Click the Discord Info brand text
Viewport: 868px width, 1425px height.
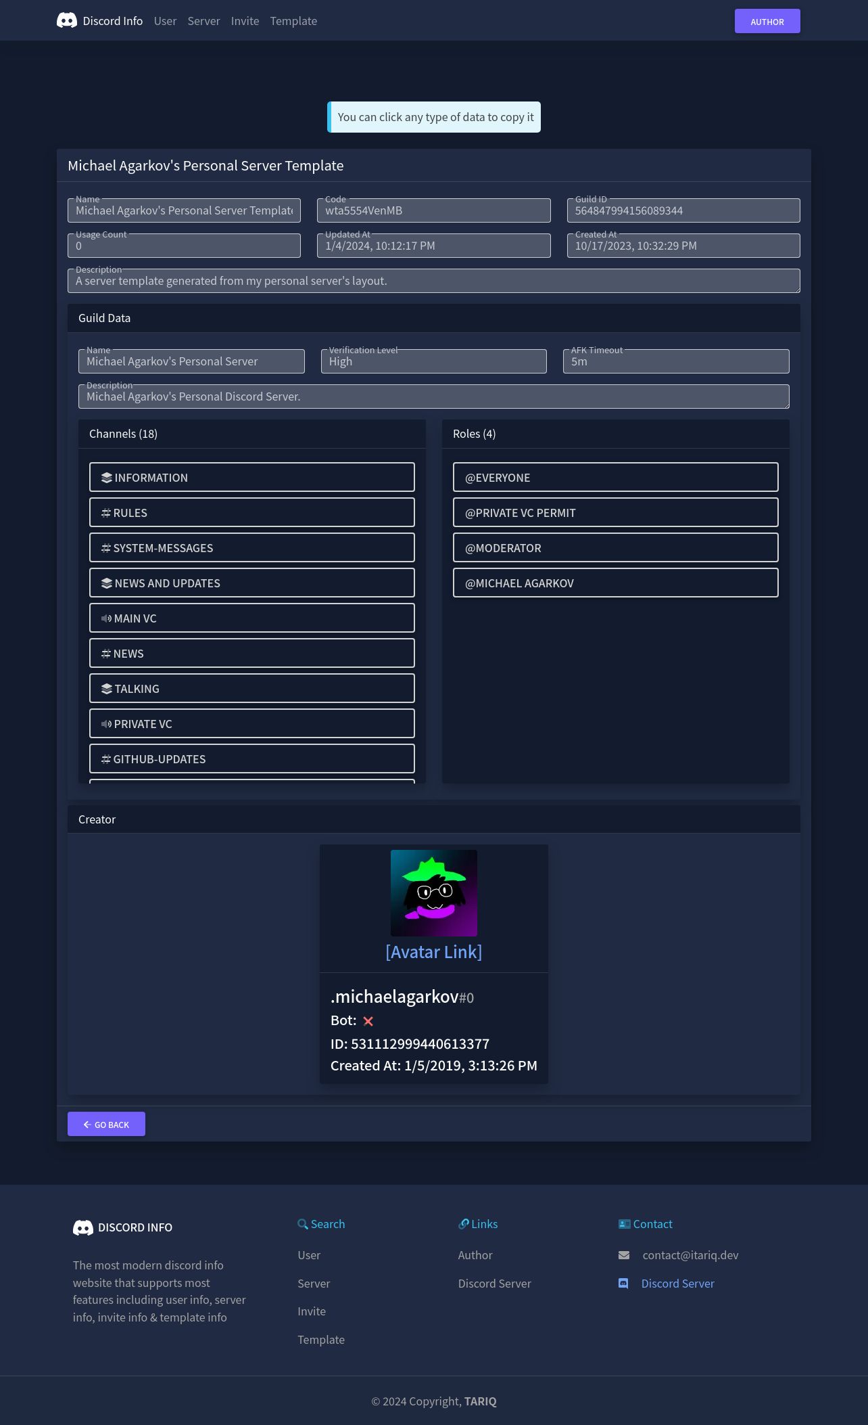pos(113,21)
